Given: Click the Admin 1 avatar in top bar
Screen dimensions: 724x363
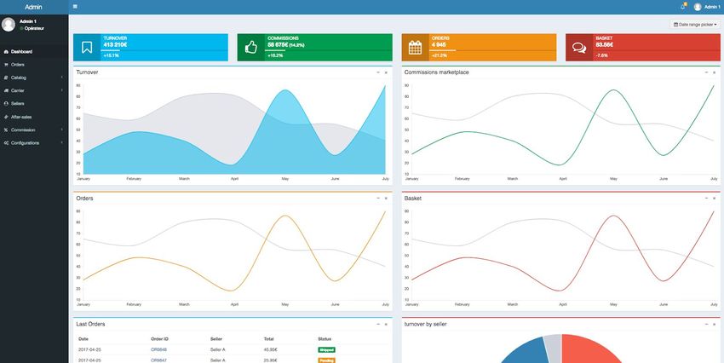Looking at the screenshot, I should point(698,7).
